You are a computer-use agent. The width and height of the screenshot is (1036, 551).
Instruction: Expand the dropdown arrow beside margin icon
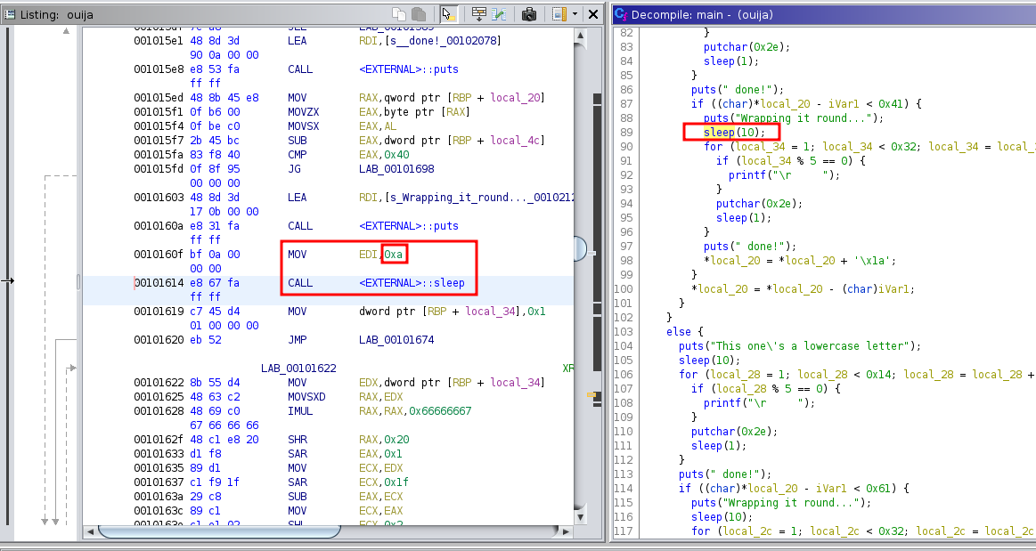[x=575, y=14]
